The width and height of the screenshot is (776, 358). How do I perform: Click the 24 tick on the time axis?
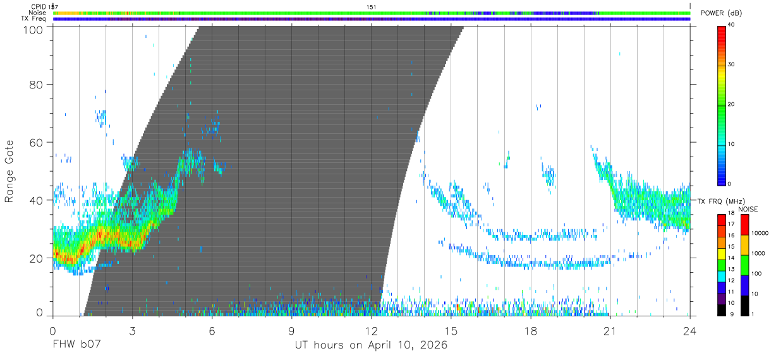[690, 330]
